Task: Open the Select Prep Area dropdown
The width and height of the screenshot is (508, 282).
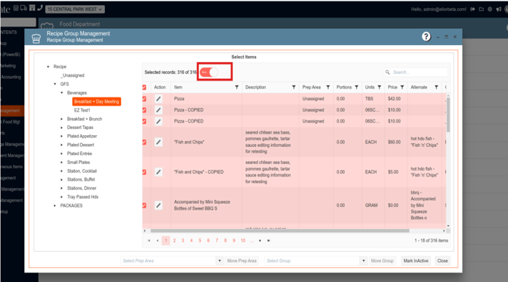Action: coord(219,261)
